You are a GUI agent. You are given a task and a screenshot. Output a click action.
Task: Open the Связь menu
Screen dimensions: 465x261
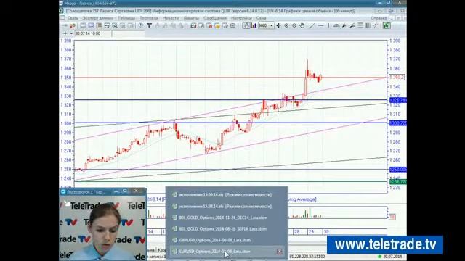[73, 18]
